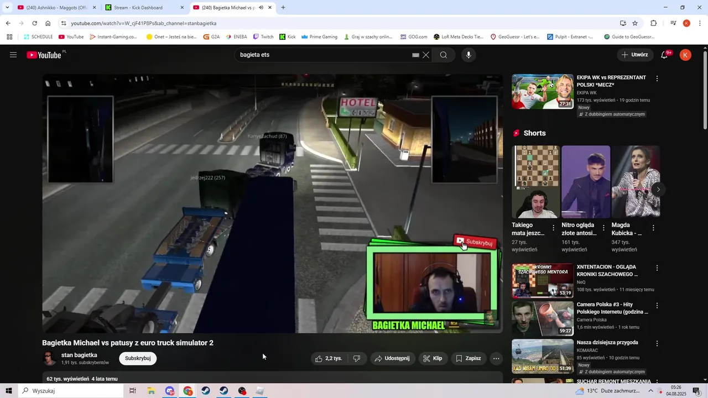The height and width of the screenshot is (398, 708).
Task: Open the stan bagietka channel avatar
Action: pyautogui.click(x=50, y=358)
